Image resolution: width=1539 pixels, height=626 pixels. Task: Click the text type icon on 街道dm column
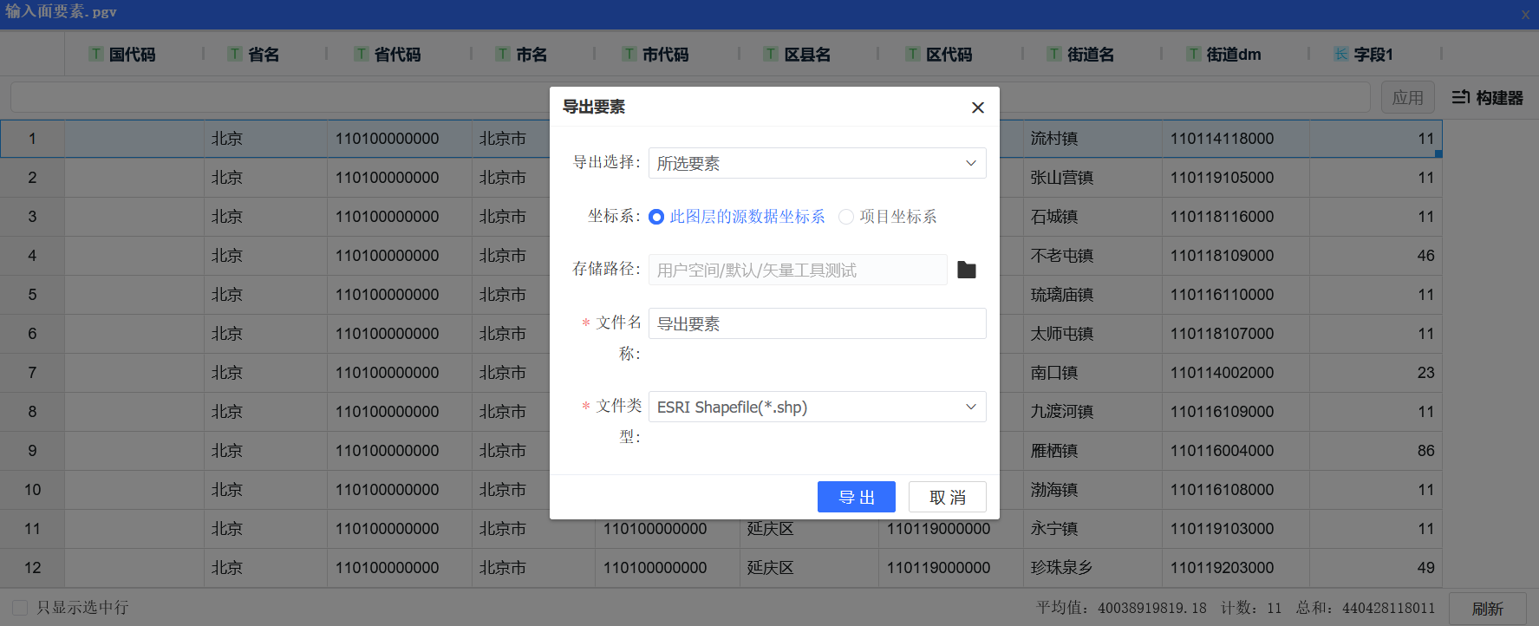[x=1194, y=55]
